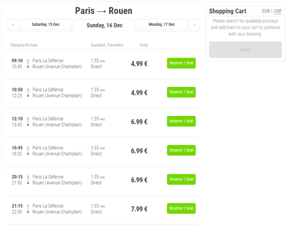Click the Departs/Arrives column header
289x236 pixels.
click(24, 45)
